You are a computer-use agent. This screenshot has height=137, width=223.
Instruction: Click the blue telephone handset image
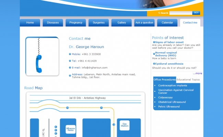[x=39, y=63]
